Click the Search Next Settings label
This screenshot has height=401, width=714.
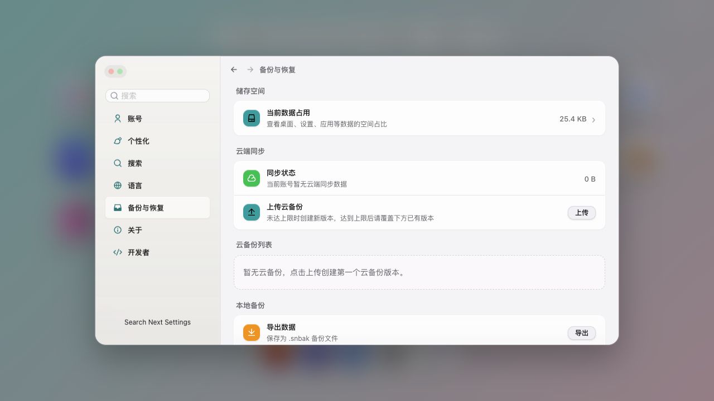click(157, 322)
